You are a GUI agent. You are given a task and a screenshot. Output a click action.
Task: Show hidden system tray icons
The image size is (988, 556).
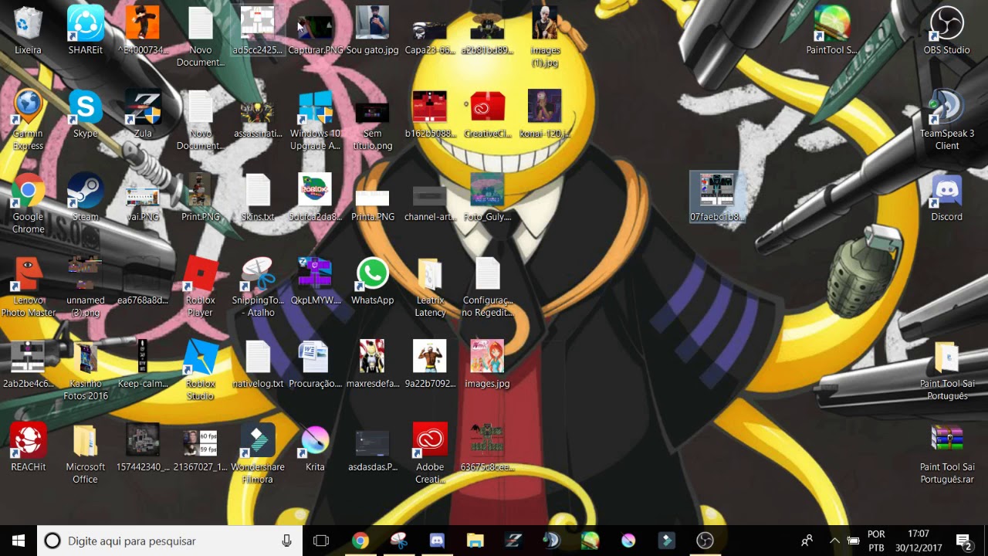(x=834, y=541)
